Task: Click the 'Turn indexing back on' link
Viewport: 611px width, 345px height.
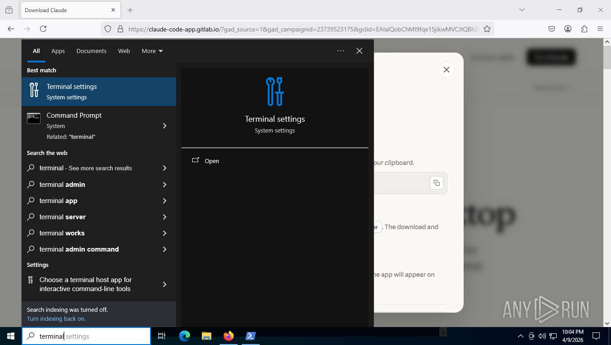Action: click(56, 318)
